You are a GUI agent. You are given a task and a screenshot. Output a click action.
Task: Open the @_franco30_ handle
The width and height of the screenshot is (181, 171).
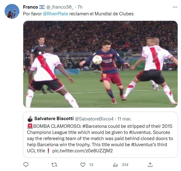click(x=60, y=7)
